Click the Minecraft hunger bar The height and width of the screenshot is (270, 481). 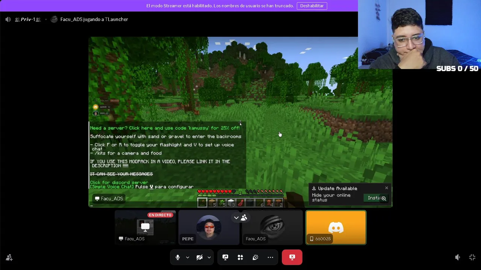[x=265, y=192]
